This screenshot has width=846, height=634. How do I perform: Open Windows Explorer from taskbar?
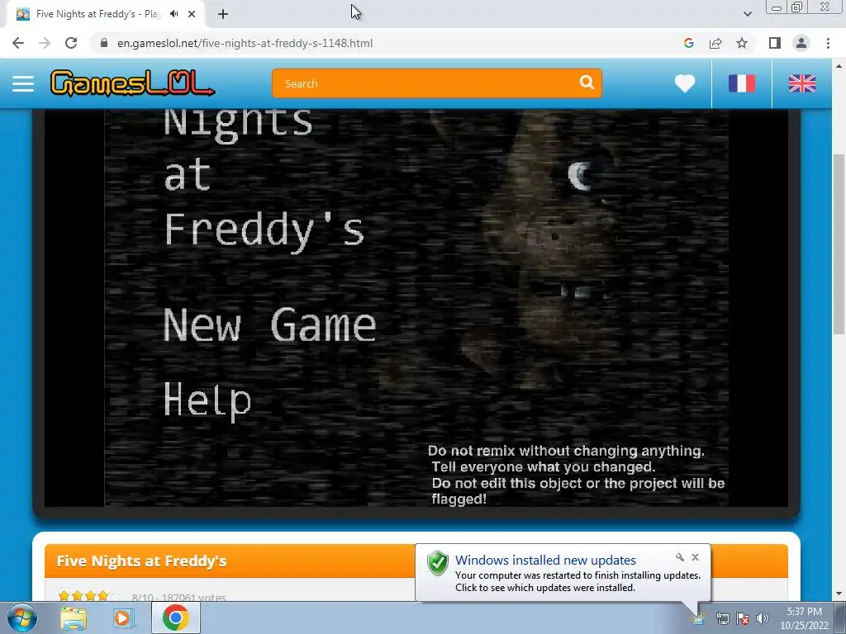pyautogui.click(x=73, y=617)
